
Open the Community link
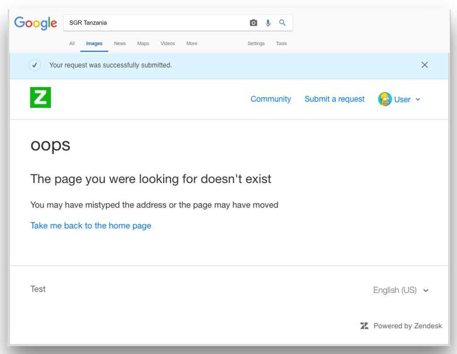[x=271, y=99]
